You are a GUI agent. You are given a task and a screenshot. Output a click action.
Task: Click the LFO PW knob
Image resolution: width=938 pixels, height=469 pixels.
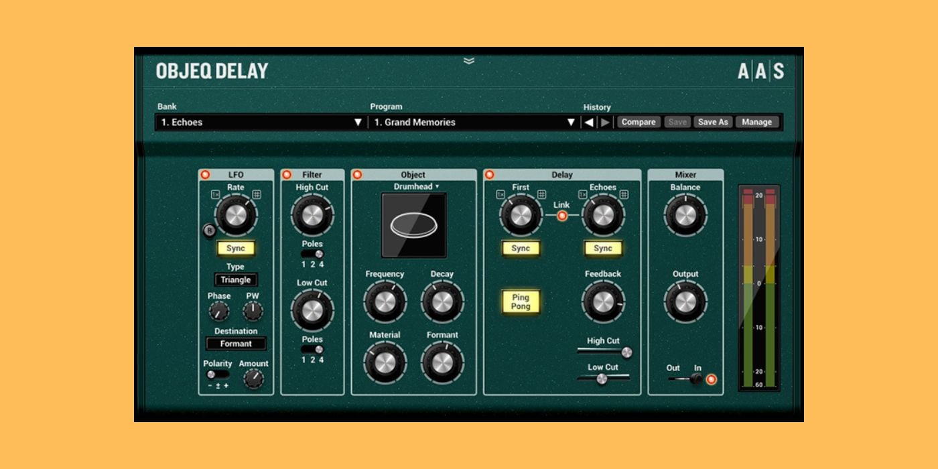click(253, 311)
